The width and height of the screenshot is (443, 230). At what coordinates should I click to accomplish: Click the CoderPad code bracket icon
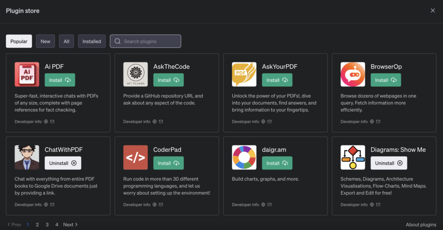[135, 157]
